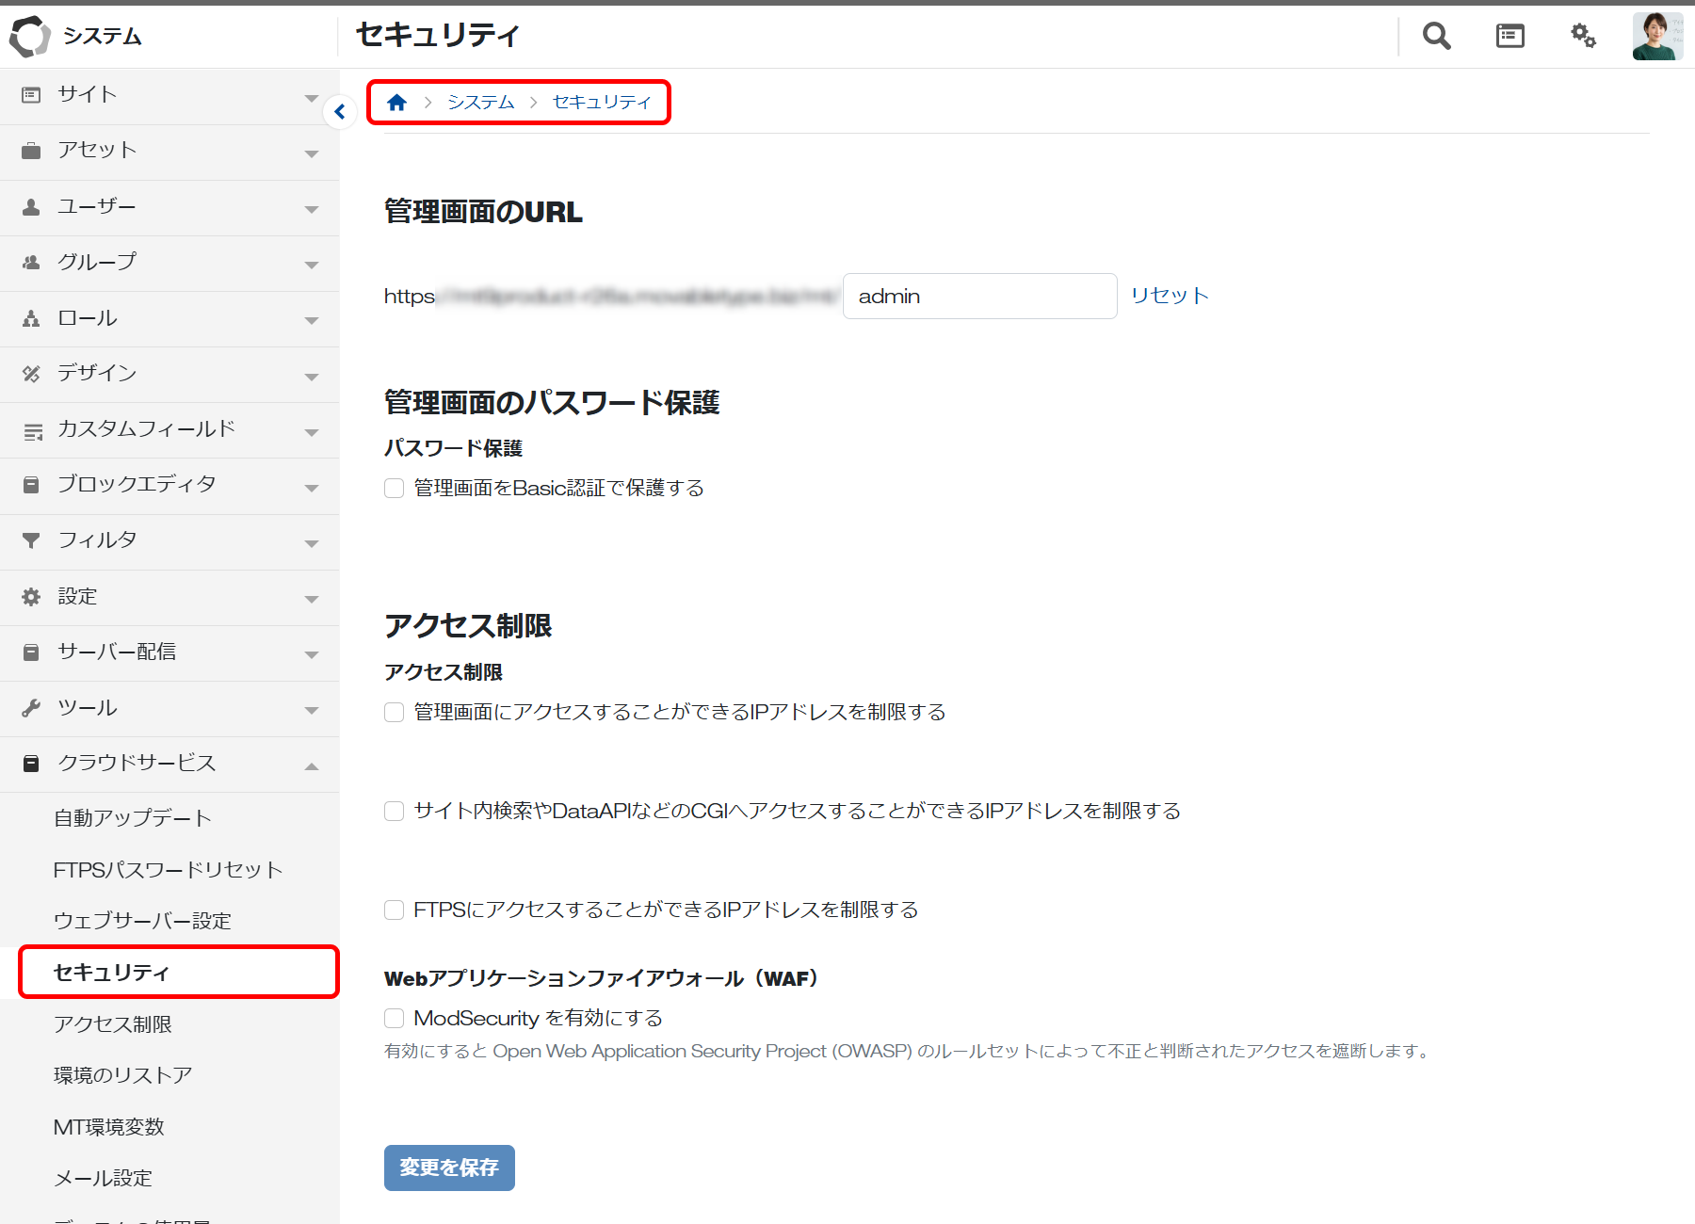Check 管理画面 IP address restriction box
1695x1224 pixels.
394,712
